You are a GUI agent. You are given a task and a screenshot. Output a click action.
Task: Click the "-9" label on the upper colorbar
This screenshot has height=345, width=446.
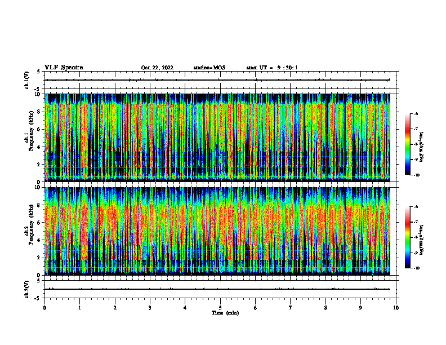(x=416, y=160)
